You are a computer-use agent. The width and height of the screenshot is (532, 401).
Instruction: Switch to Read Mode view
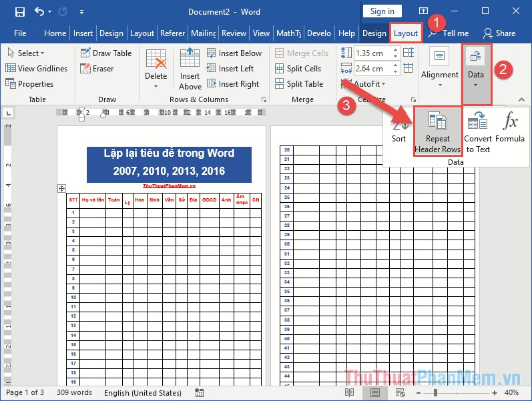click(x=349, y=393)
